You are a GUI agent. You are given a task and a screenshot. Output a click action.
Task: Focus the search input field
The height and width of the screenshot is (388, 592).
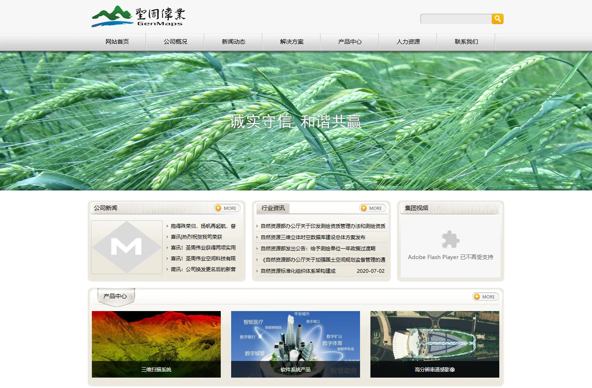coord(456,19)
